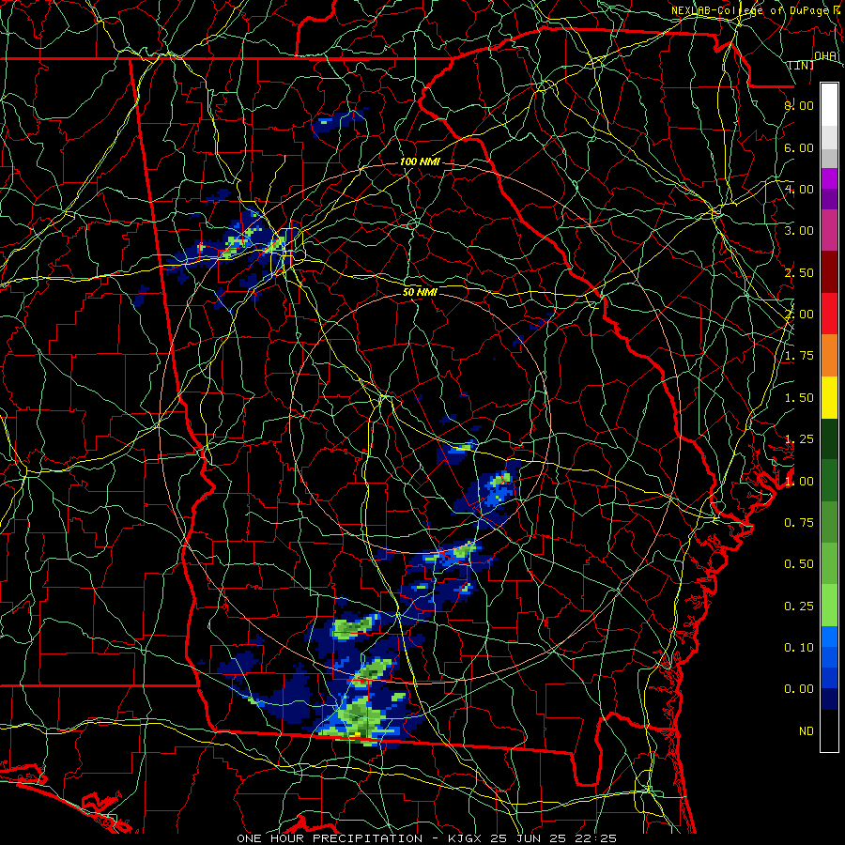This screenshot has width=845, height=845.
Task: Click the lime green 0.25 legend swatch
Action: (829, 606)
